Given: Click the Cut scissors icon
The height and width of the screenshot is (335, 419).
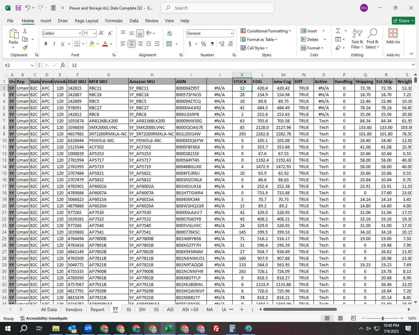Looking at the screenshot, I should 25,31.
